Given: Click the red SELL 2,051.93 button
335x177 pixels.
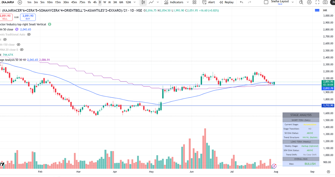Looking at the screenshot, I should point(6,17).
